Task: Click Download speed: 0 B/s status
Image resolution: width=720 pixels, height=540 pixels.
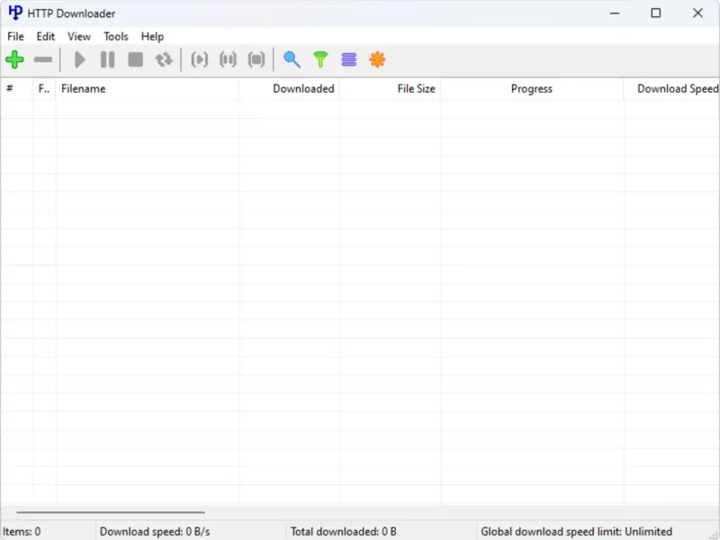Action: pyautogui.click(x=155, y=532)
